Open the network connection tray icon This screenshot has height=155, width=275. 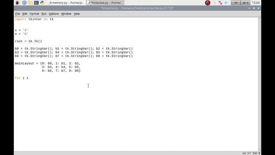tap(220, 3)
